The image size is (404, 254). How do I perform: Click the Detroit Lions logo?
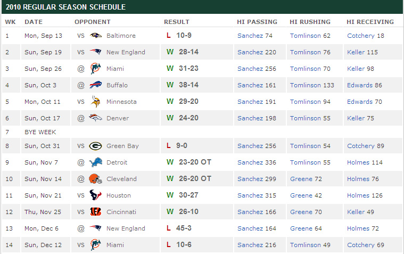coord(95,162)
